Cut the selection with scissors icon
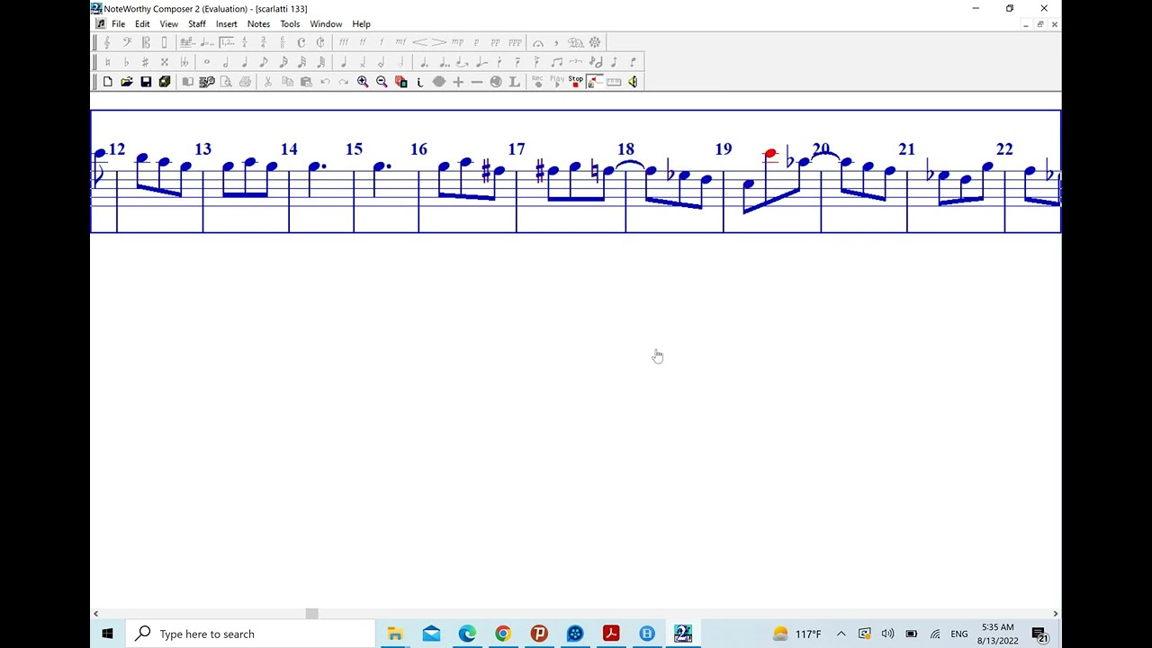1152x648 pixels. [267, 82]
